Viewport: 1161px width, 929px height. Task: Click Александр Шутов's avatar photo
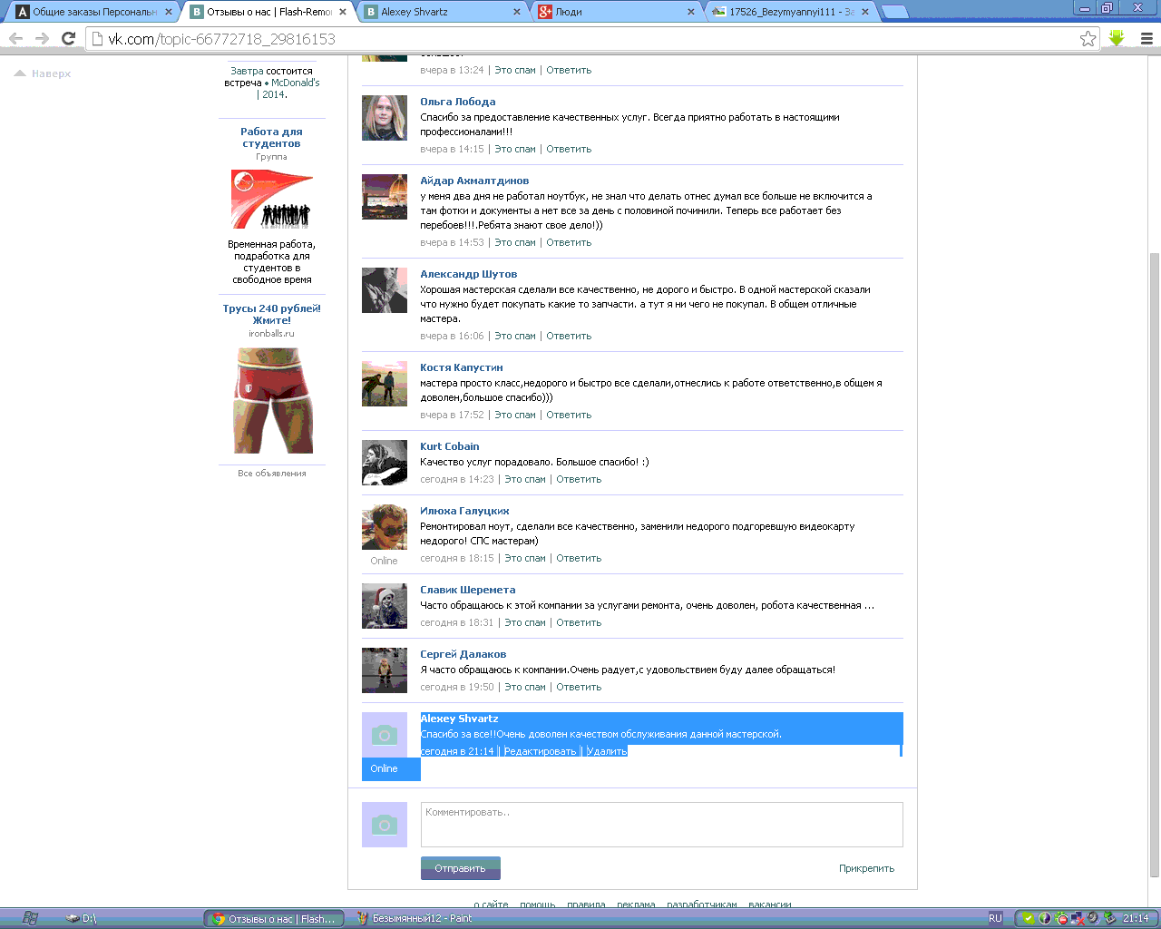(x=385, y=290)
